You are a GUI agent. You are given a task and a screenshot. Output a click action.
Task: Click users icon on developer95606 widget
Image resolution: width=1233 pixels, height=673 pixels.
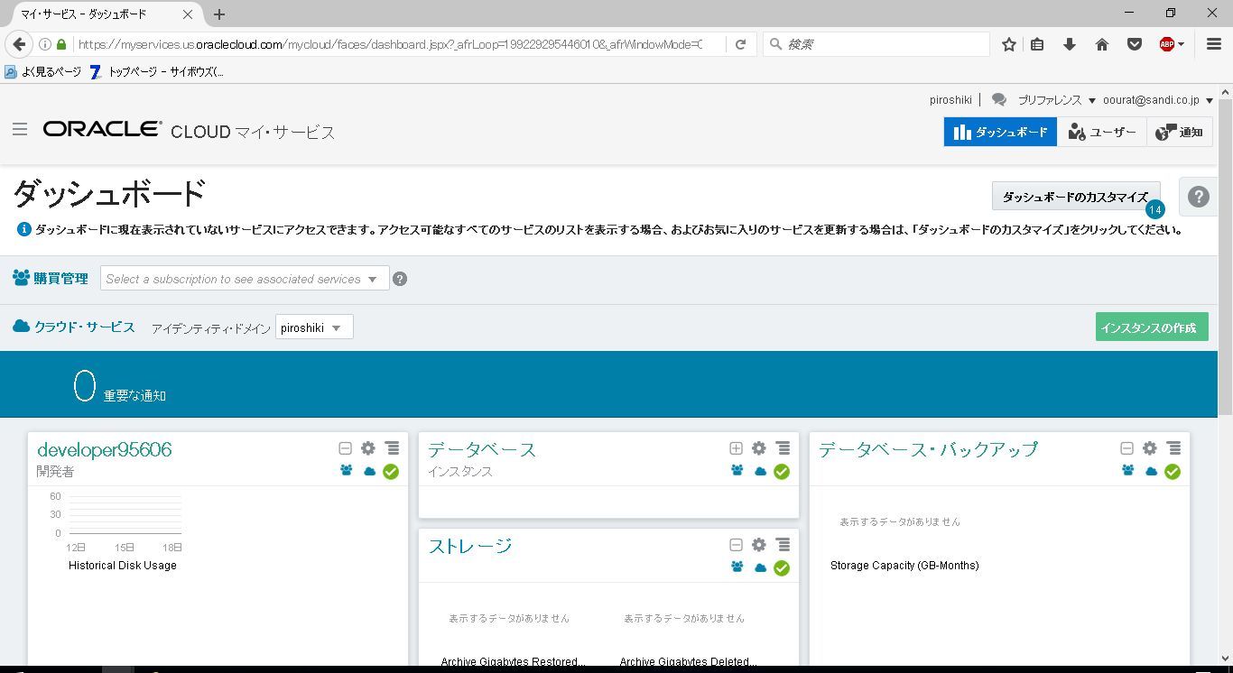point(347,471)
